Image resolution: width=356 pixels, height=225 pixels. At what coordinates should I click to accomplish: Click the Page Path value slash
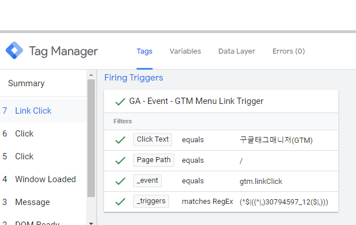[241, 161]
